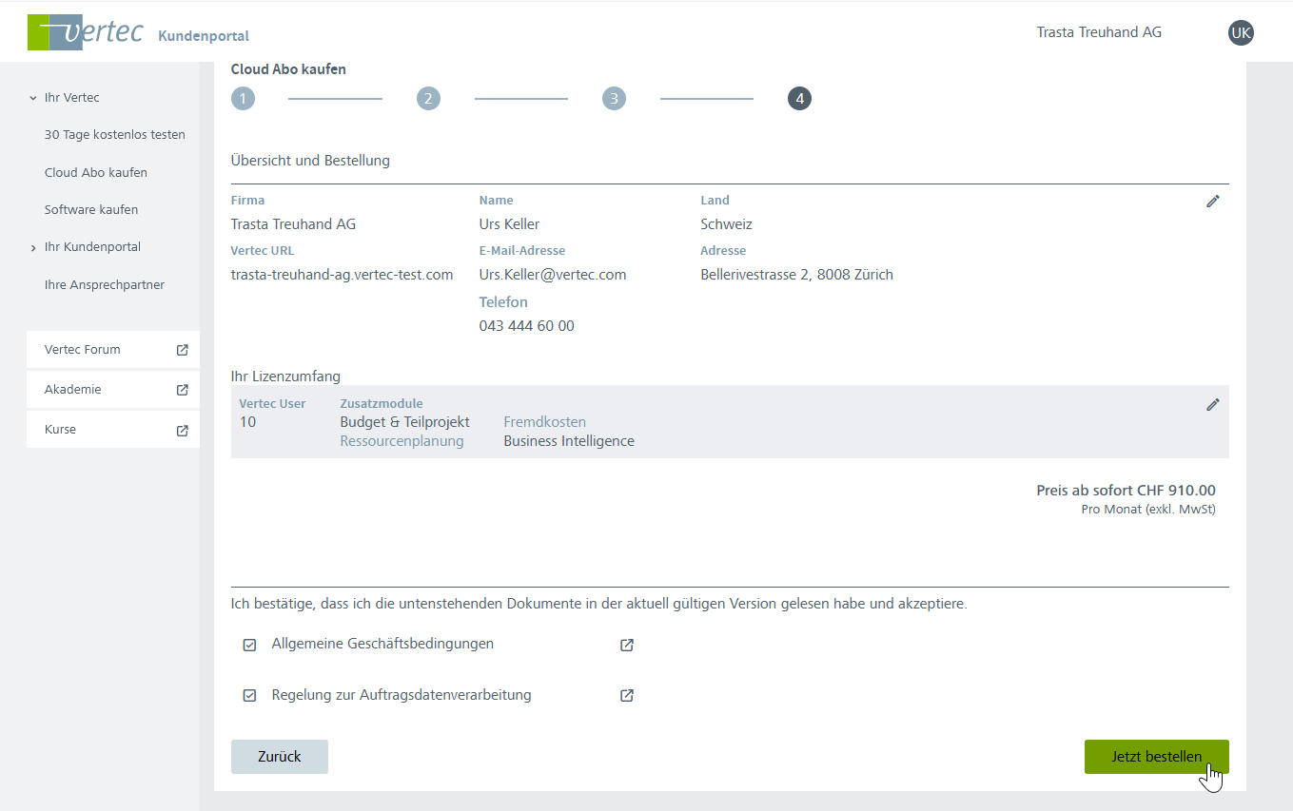Click external link icon next to Vertec Forum
The width and height of the screenshot is (1293, 811).
pos(183,350)
